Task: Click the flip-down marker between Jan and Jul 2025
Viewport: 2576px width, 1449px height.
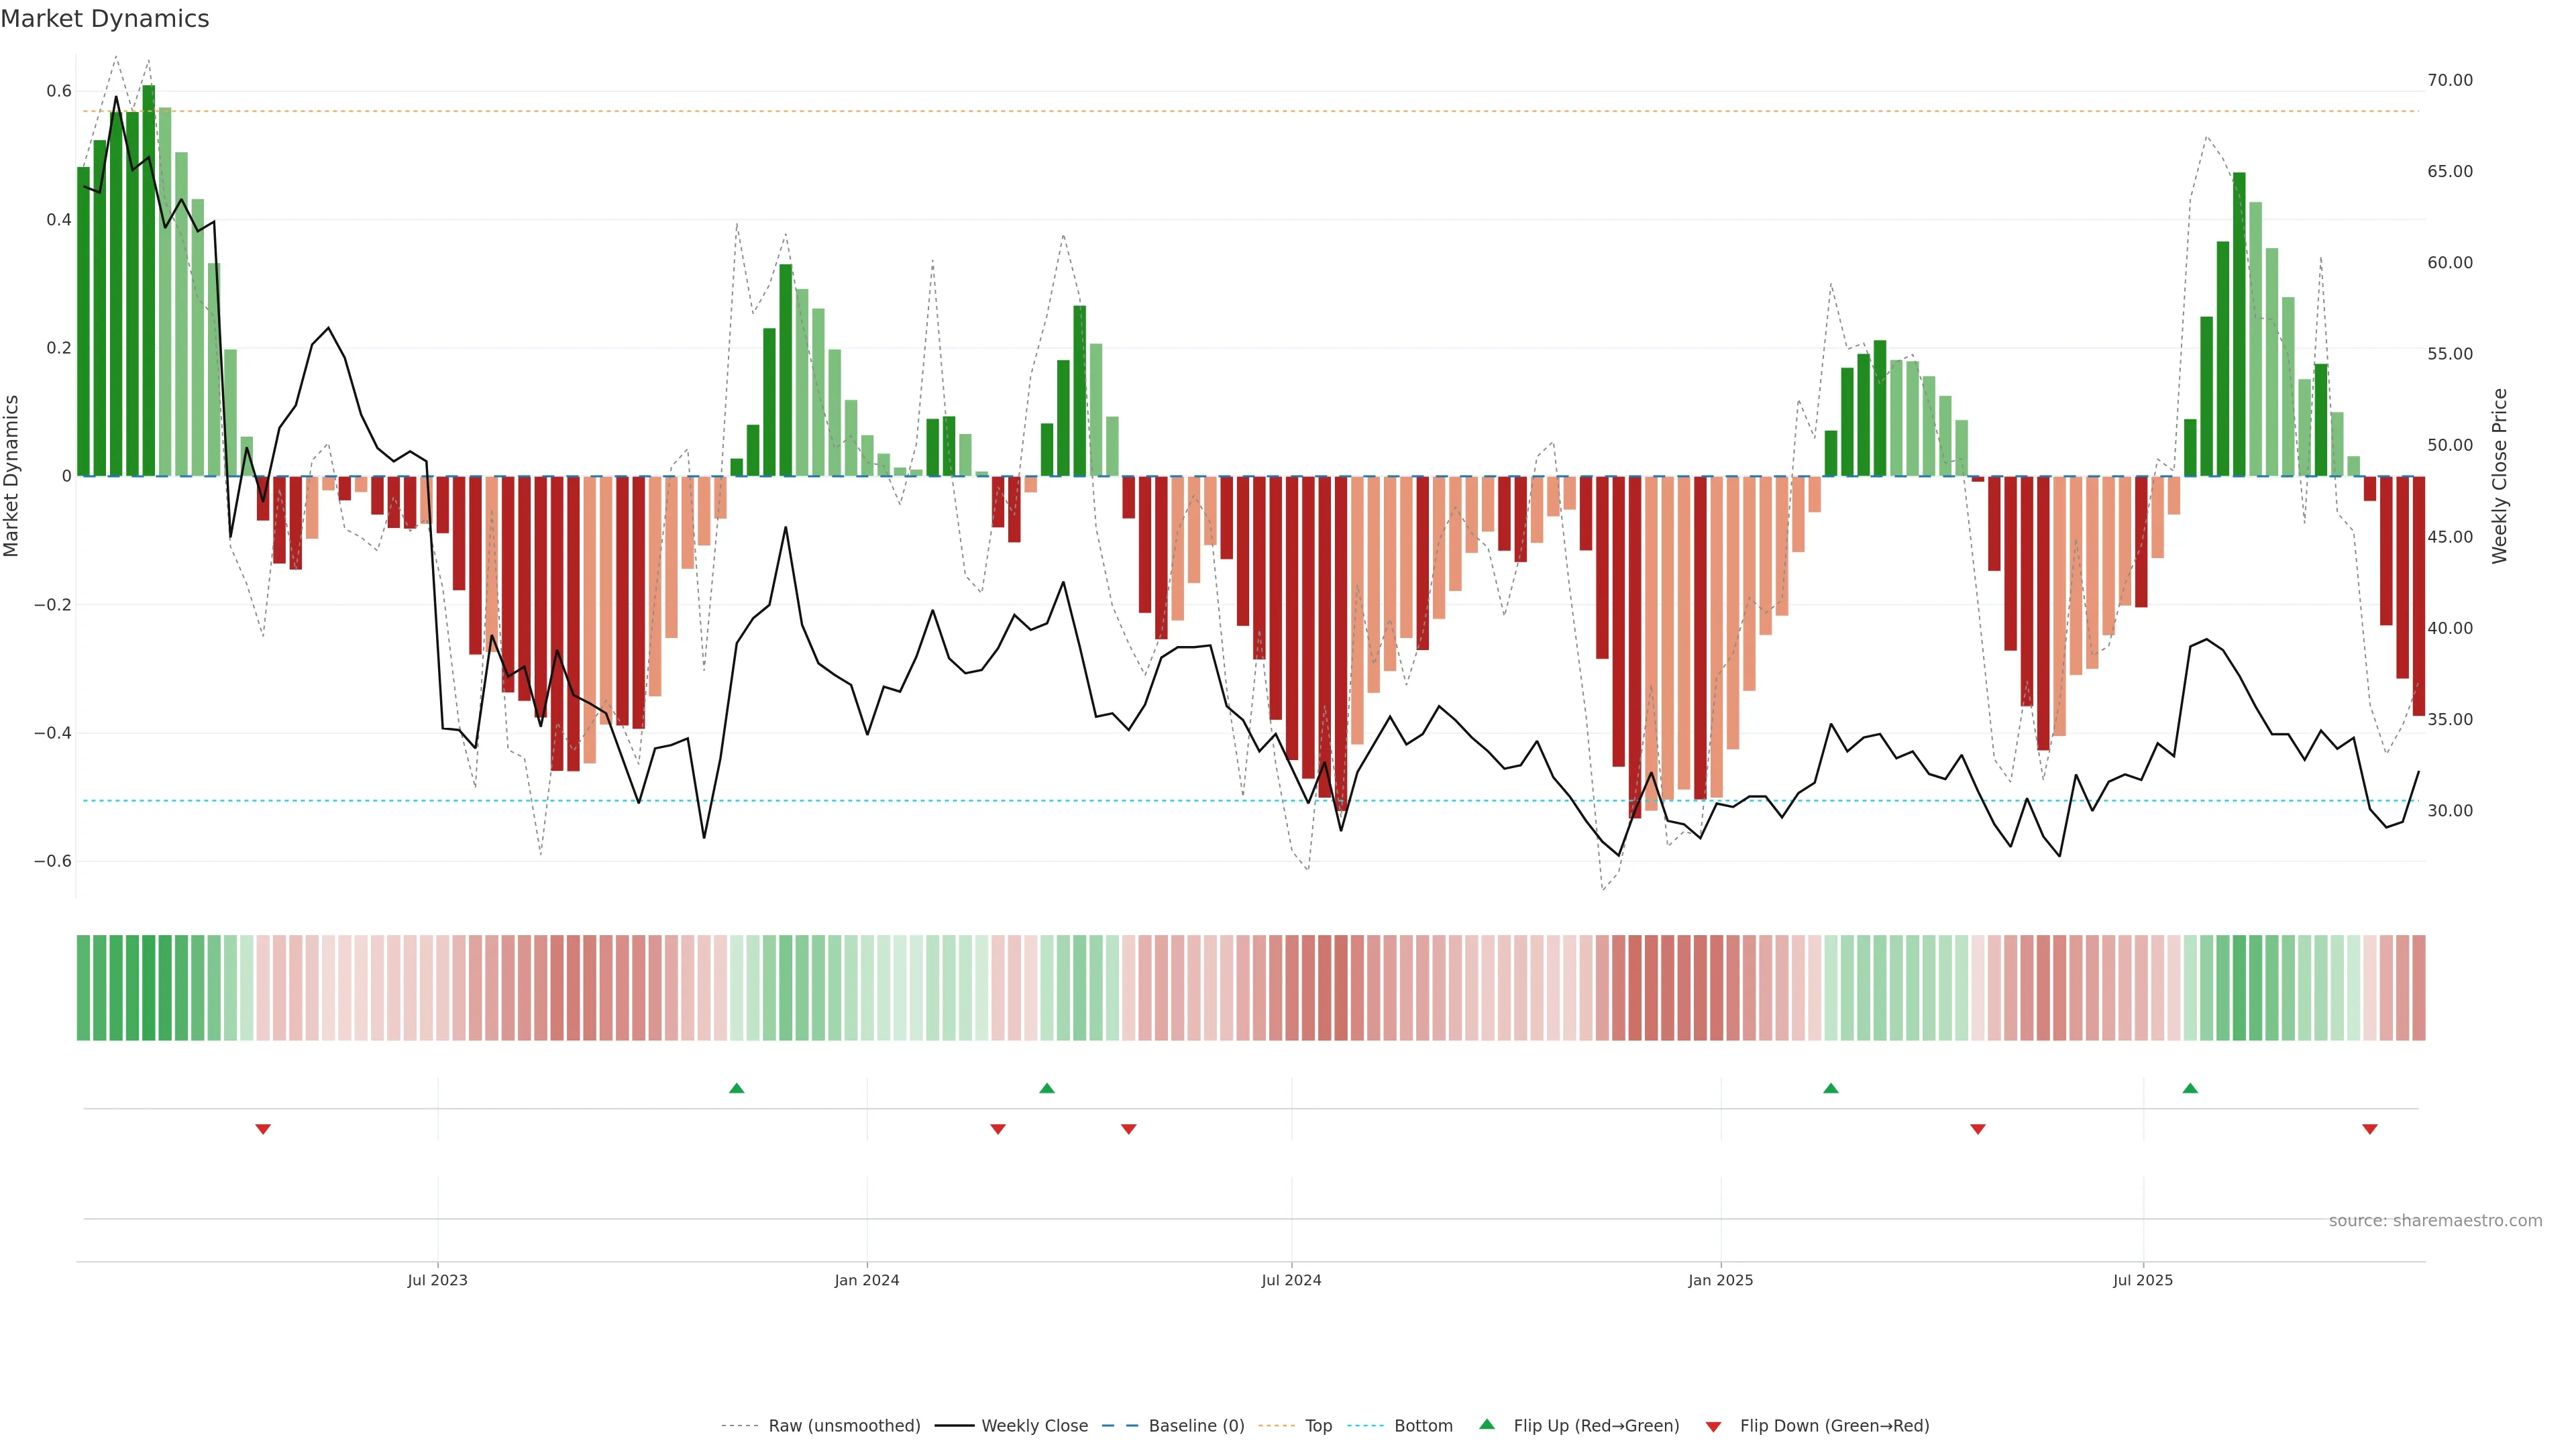Action: [1978, 1129]
